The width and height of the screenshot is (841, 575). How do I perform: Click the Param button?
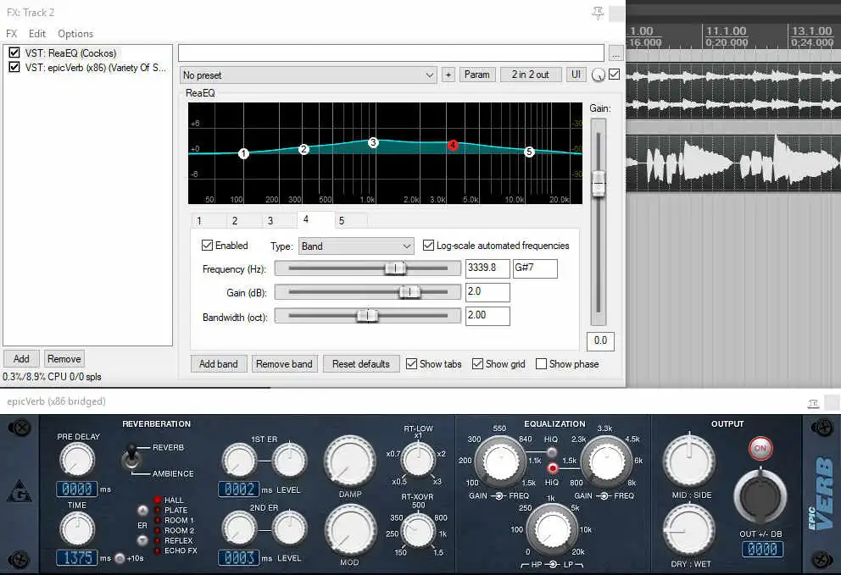click(x=476, y=75)
